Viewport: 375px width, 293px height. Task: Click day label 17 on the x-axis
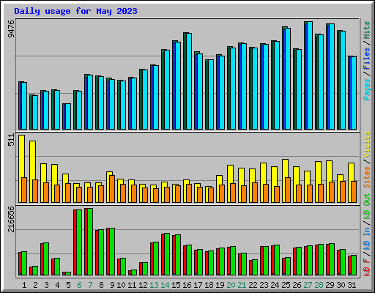pyautogui.click(x=198, y=285)
